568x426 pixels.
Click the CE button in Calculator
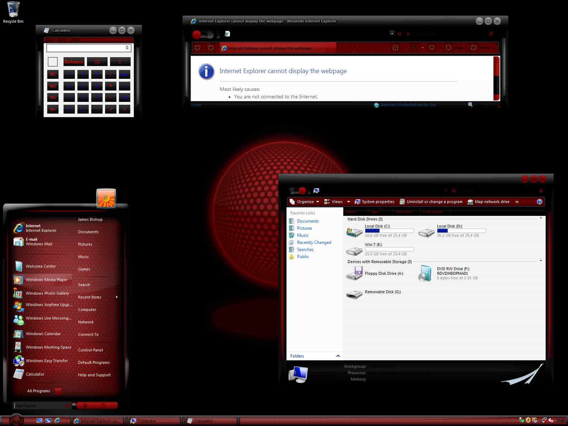tap(97, 62)
